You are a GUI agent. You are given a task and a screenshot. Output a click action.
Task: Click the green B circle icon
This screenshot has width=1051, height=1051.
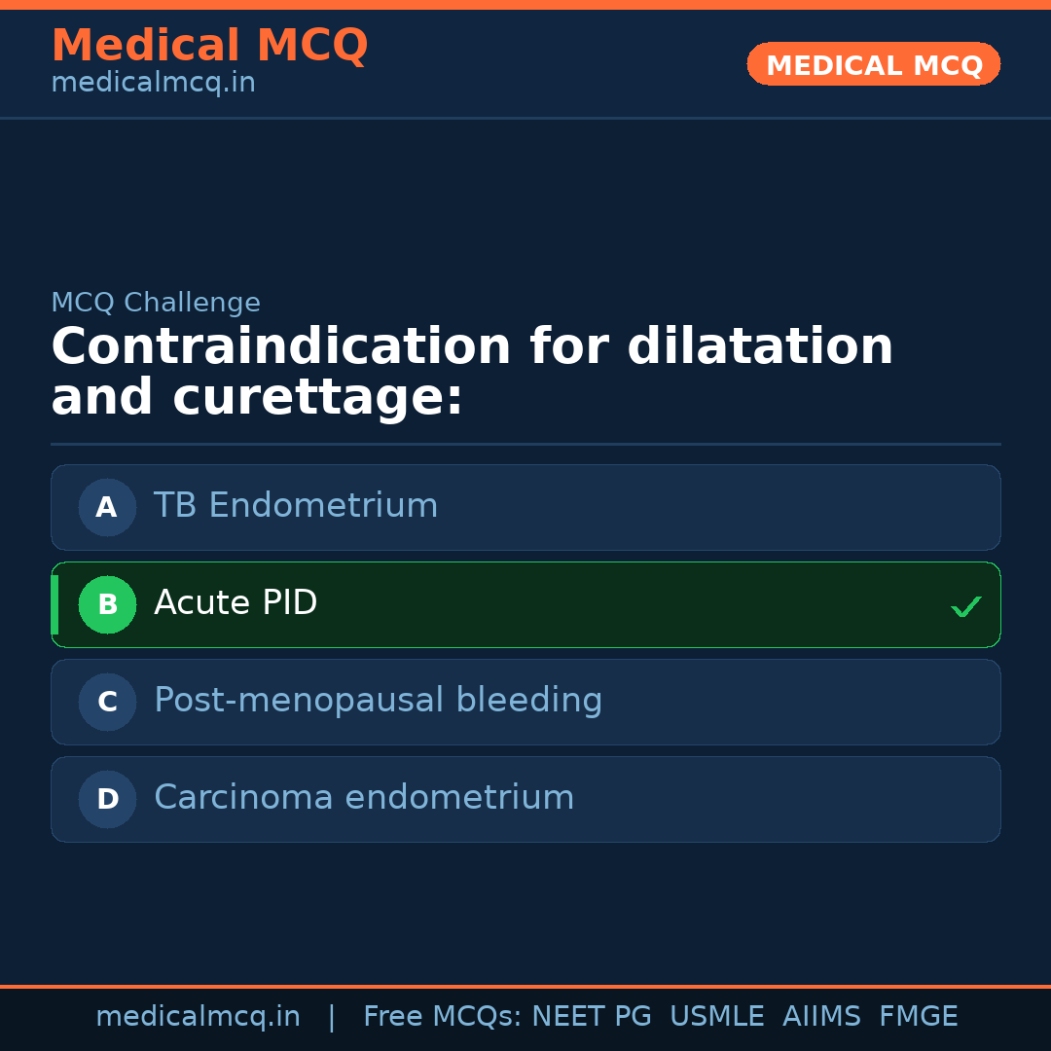107,604
